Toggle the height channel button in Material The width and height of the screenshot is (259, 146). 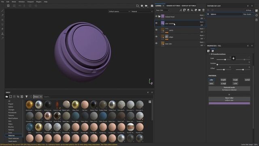click(x=223, y=80)
